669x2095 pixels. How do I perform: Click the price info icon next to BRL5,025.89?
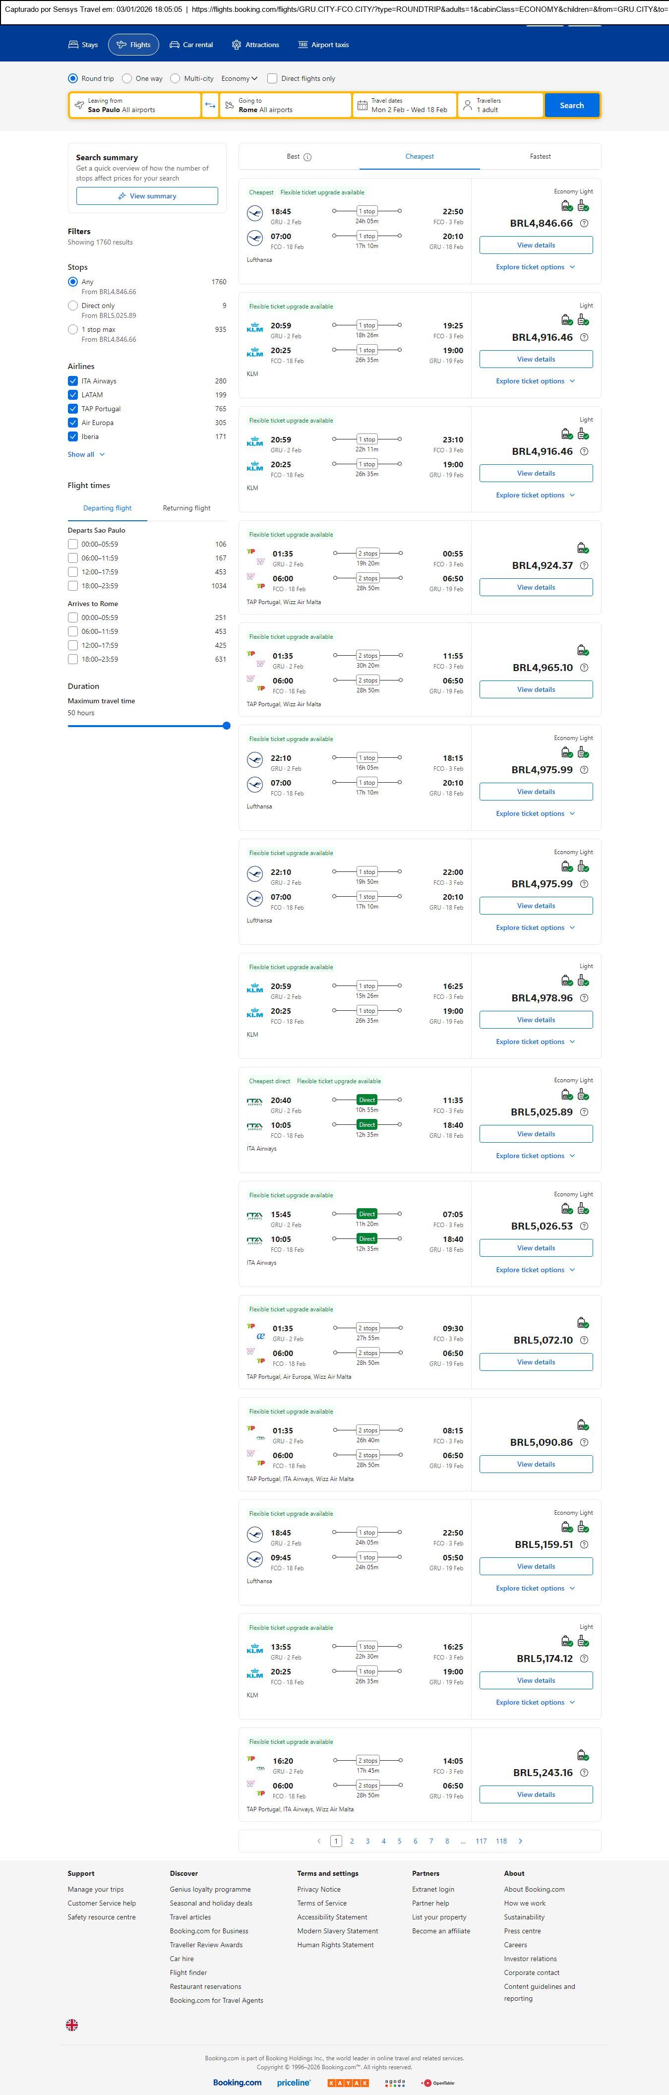(584, 1112)
